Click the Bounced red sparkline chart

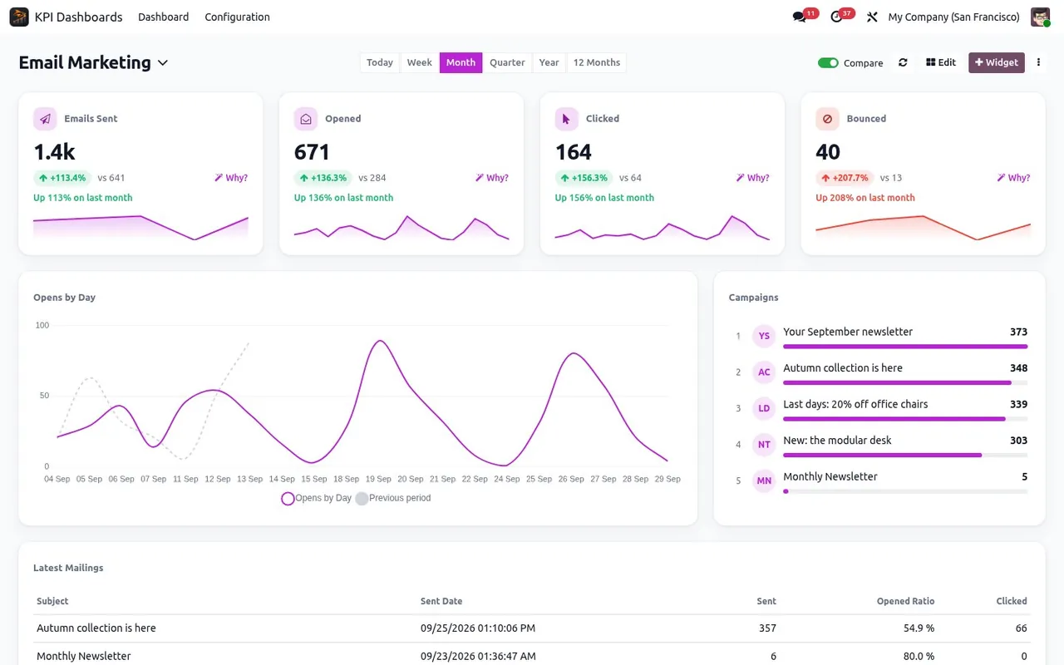(924, 227)
